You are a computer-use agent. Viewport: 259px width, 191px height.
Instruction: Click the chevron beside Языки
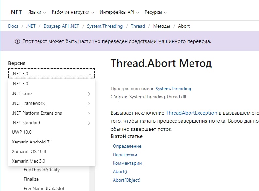45,12
